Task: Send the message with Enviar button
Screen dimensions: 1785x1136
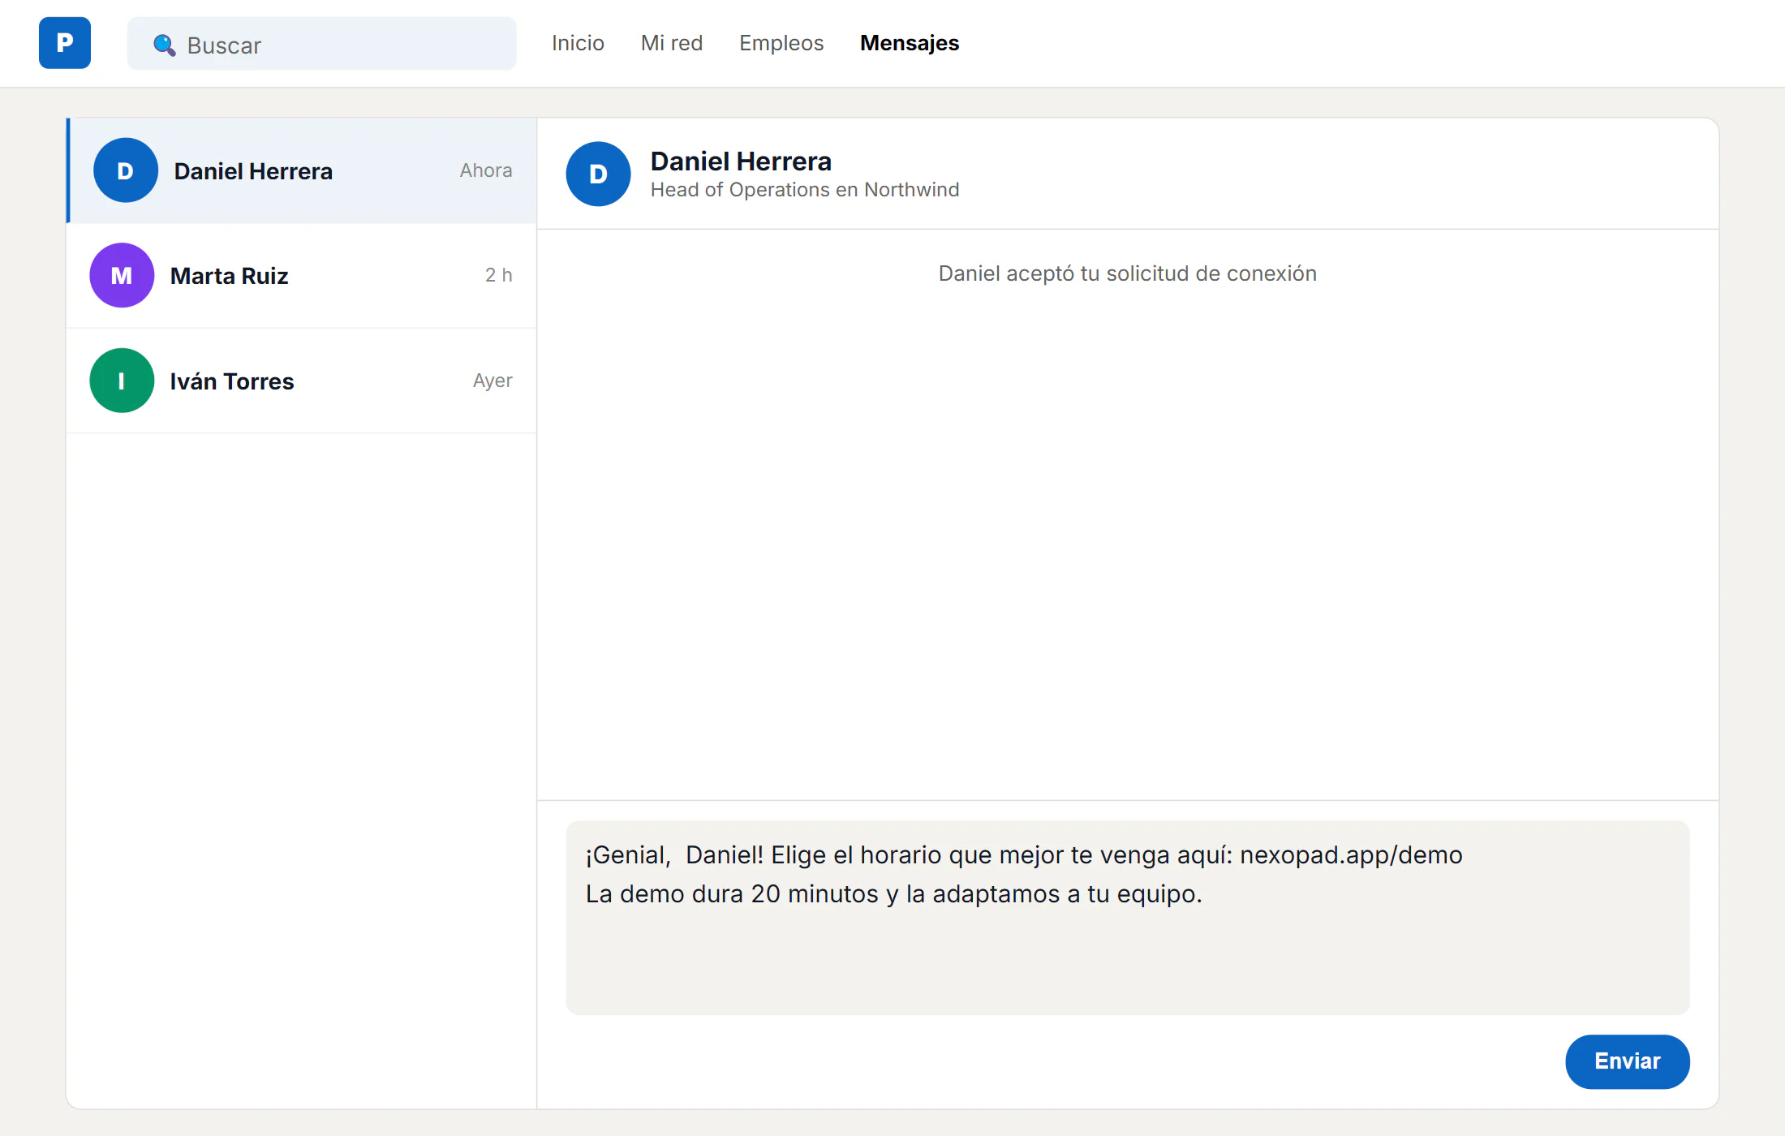Action: tap(1628, 1061)
